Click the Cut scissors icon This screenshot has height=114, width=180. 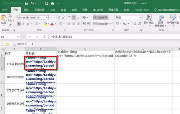pyautogui.click(x=10, y=16)
